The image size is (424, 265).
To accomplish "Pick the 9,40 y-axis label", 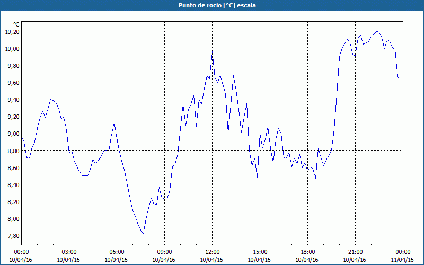I will click(14, 100).
